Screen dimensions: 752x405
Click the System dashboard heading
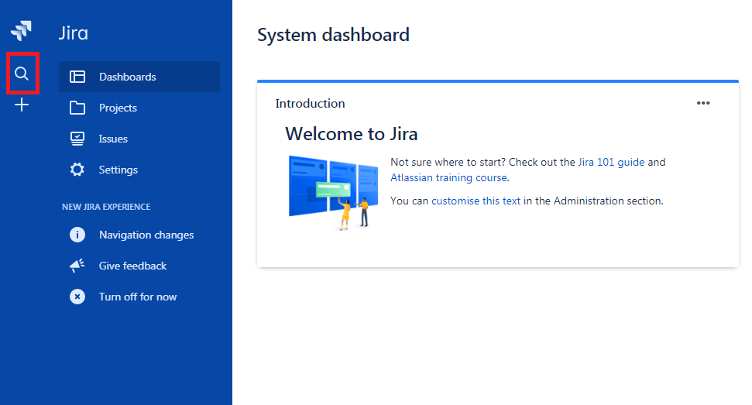[x=333, y=35]
